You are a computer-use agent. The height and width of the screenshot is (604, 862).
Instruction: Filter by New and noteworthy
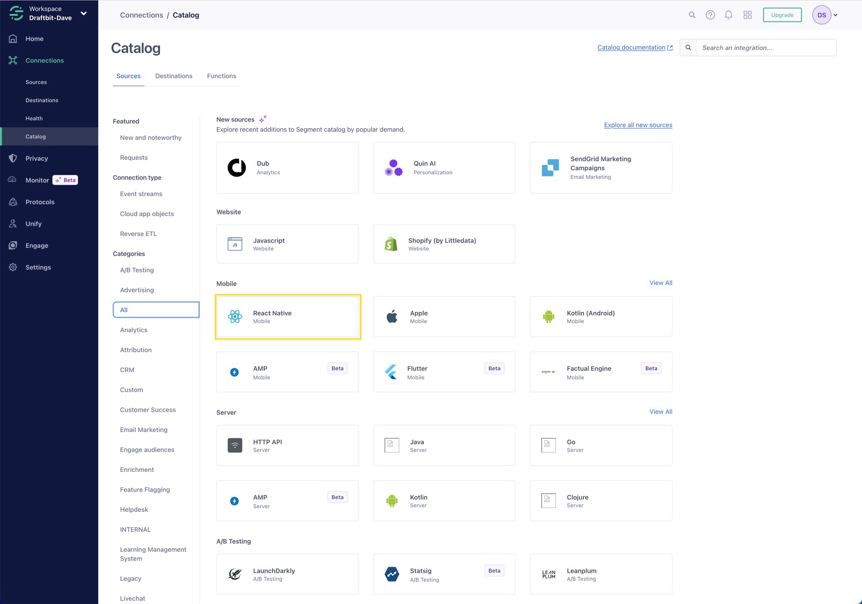coord(150,138)
